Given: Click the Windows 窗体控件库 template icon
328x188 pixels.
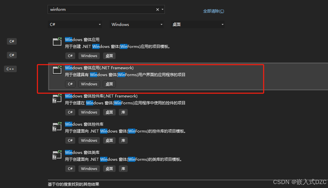Looking at the screenshot, I should click(x=57, y=127).
